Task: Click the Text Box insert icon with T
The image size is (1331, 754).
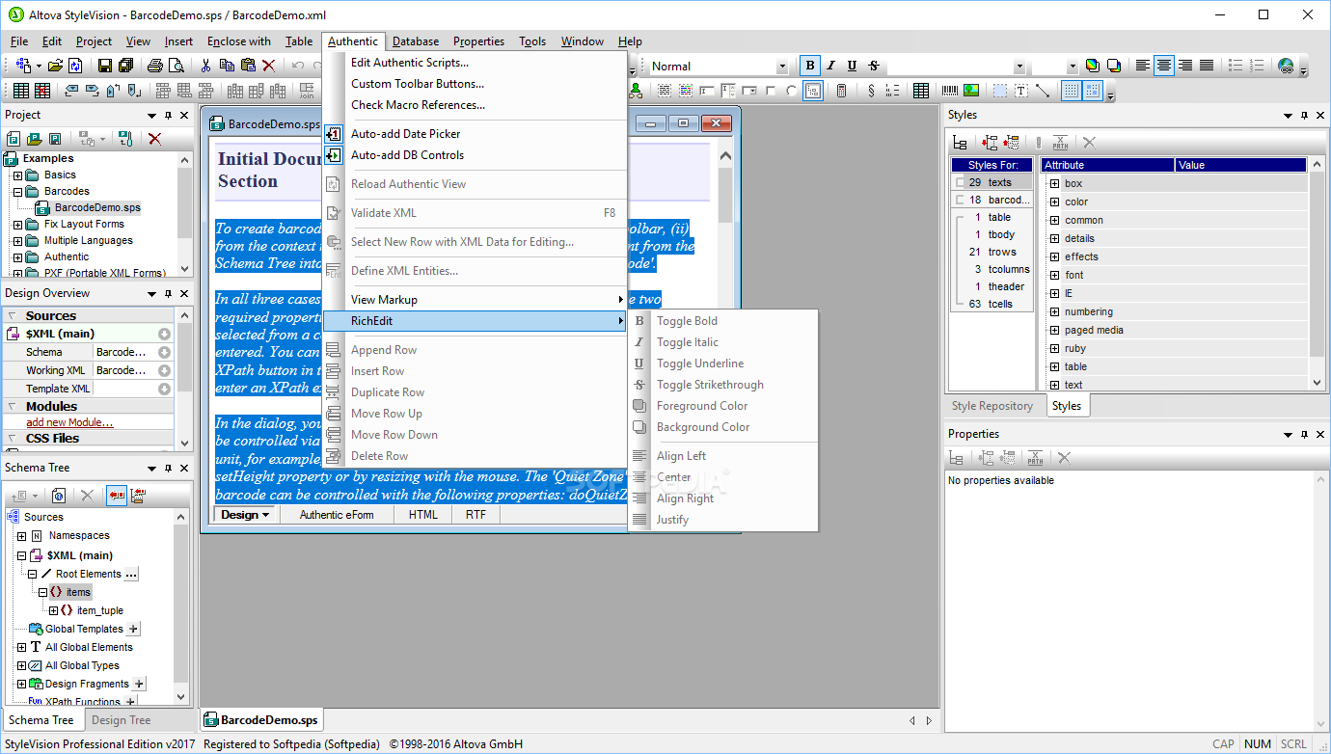Action: click(1021, 91)
